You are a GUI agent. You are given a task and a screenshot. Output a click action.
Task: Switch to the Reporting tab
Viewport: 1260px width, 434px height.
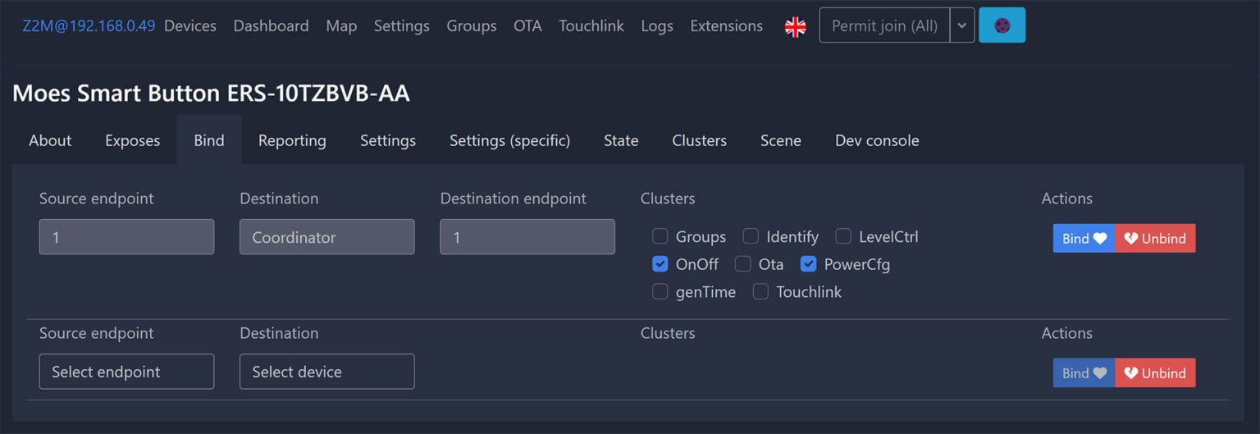[292, 140]
